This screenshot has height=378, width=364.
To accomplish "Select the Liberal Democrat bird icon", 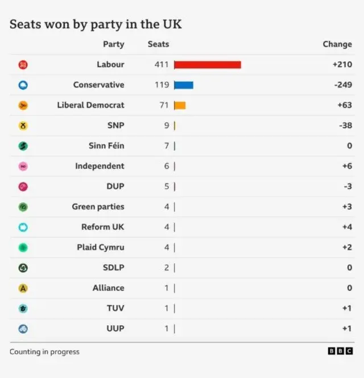I will [x=23, y=105].
